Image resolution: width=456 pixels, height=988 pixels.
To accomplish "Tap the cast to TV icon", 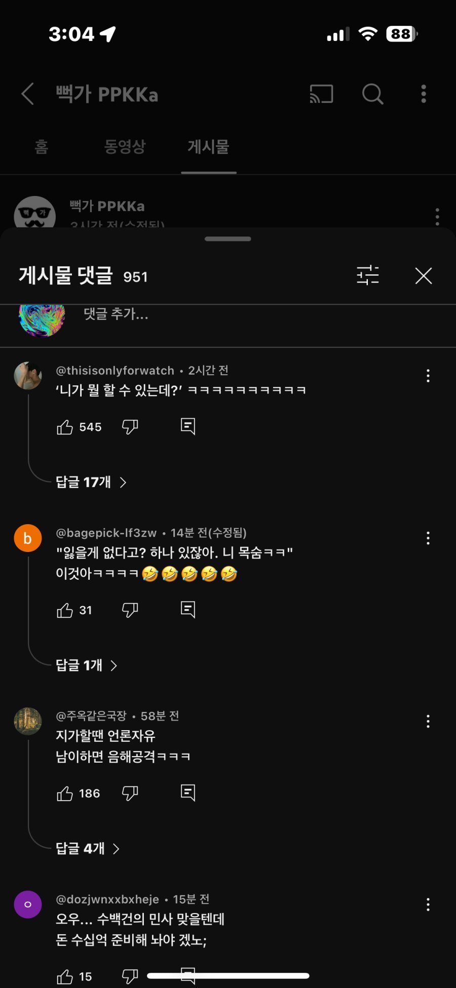I will tap(321, 94).
